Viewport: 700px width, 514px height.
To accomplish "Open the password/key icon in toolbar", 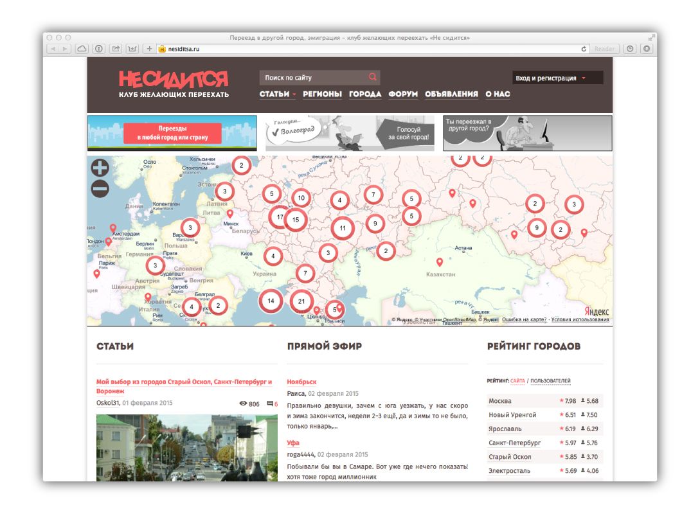I will click(98, 49).
